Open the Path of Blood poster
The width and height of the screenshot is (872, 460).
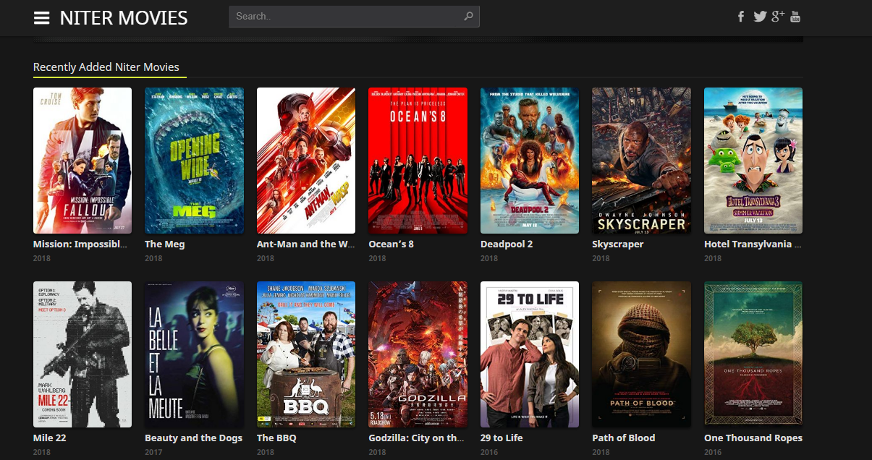click(x=641, y=354)
